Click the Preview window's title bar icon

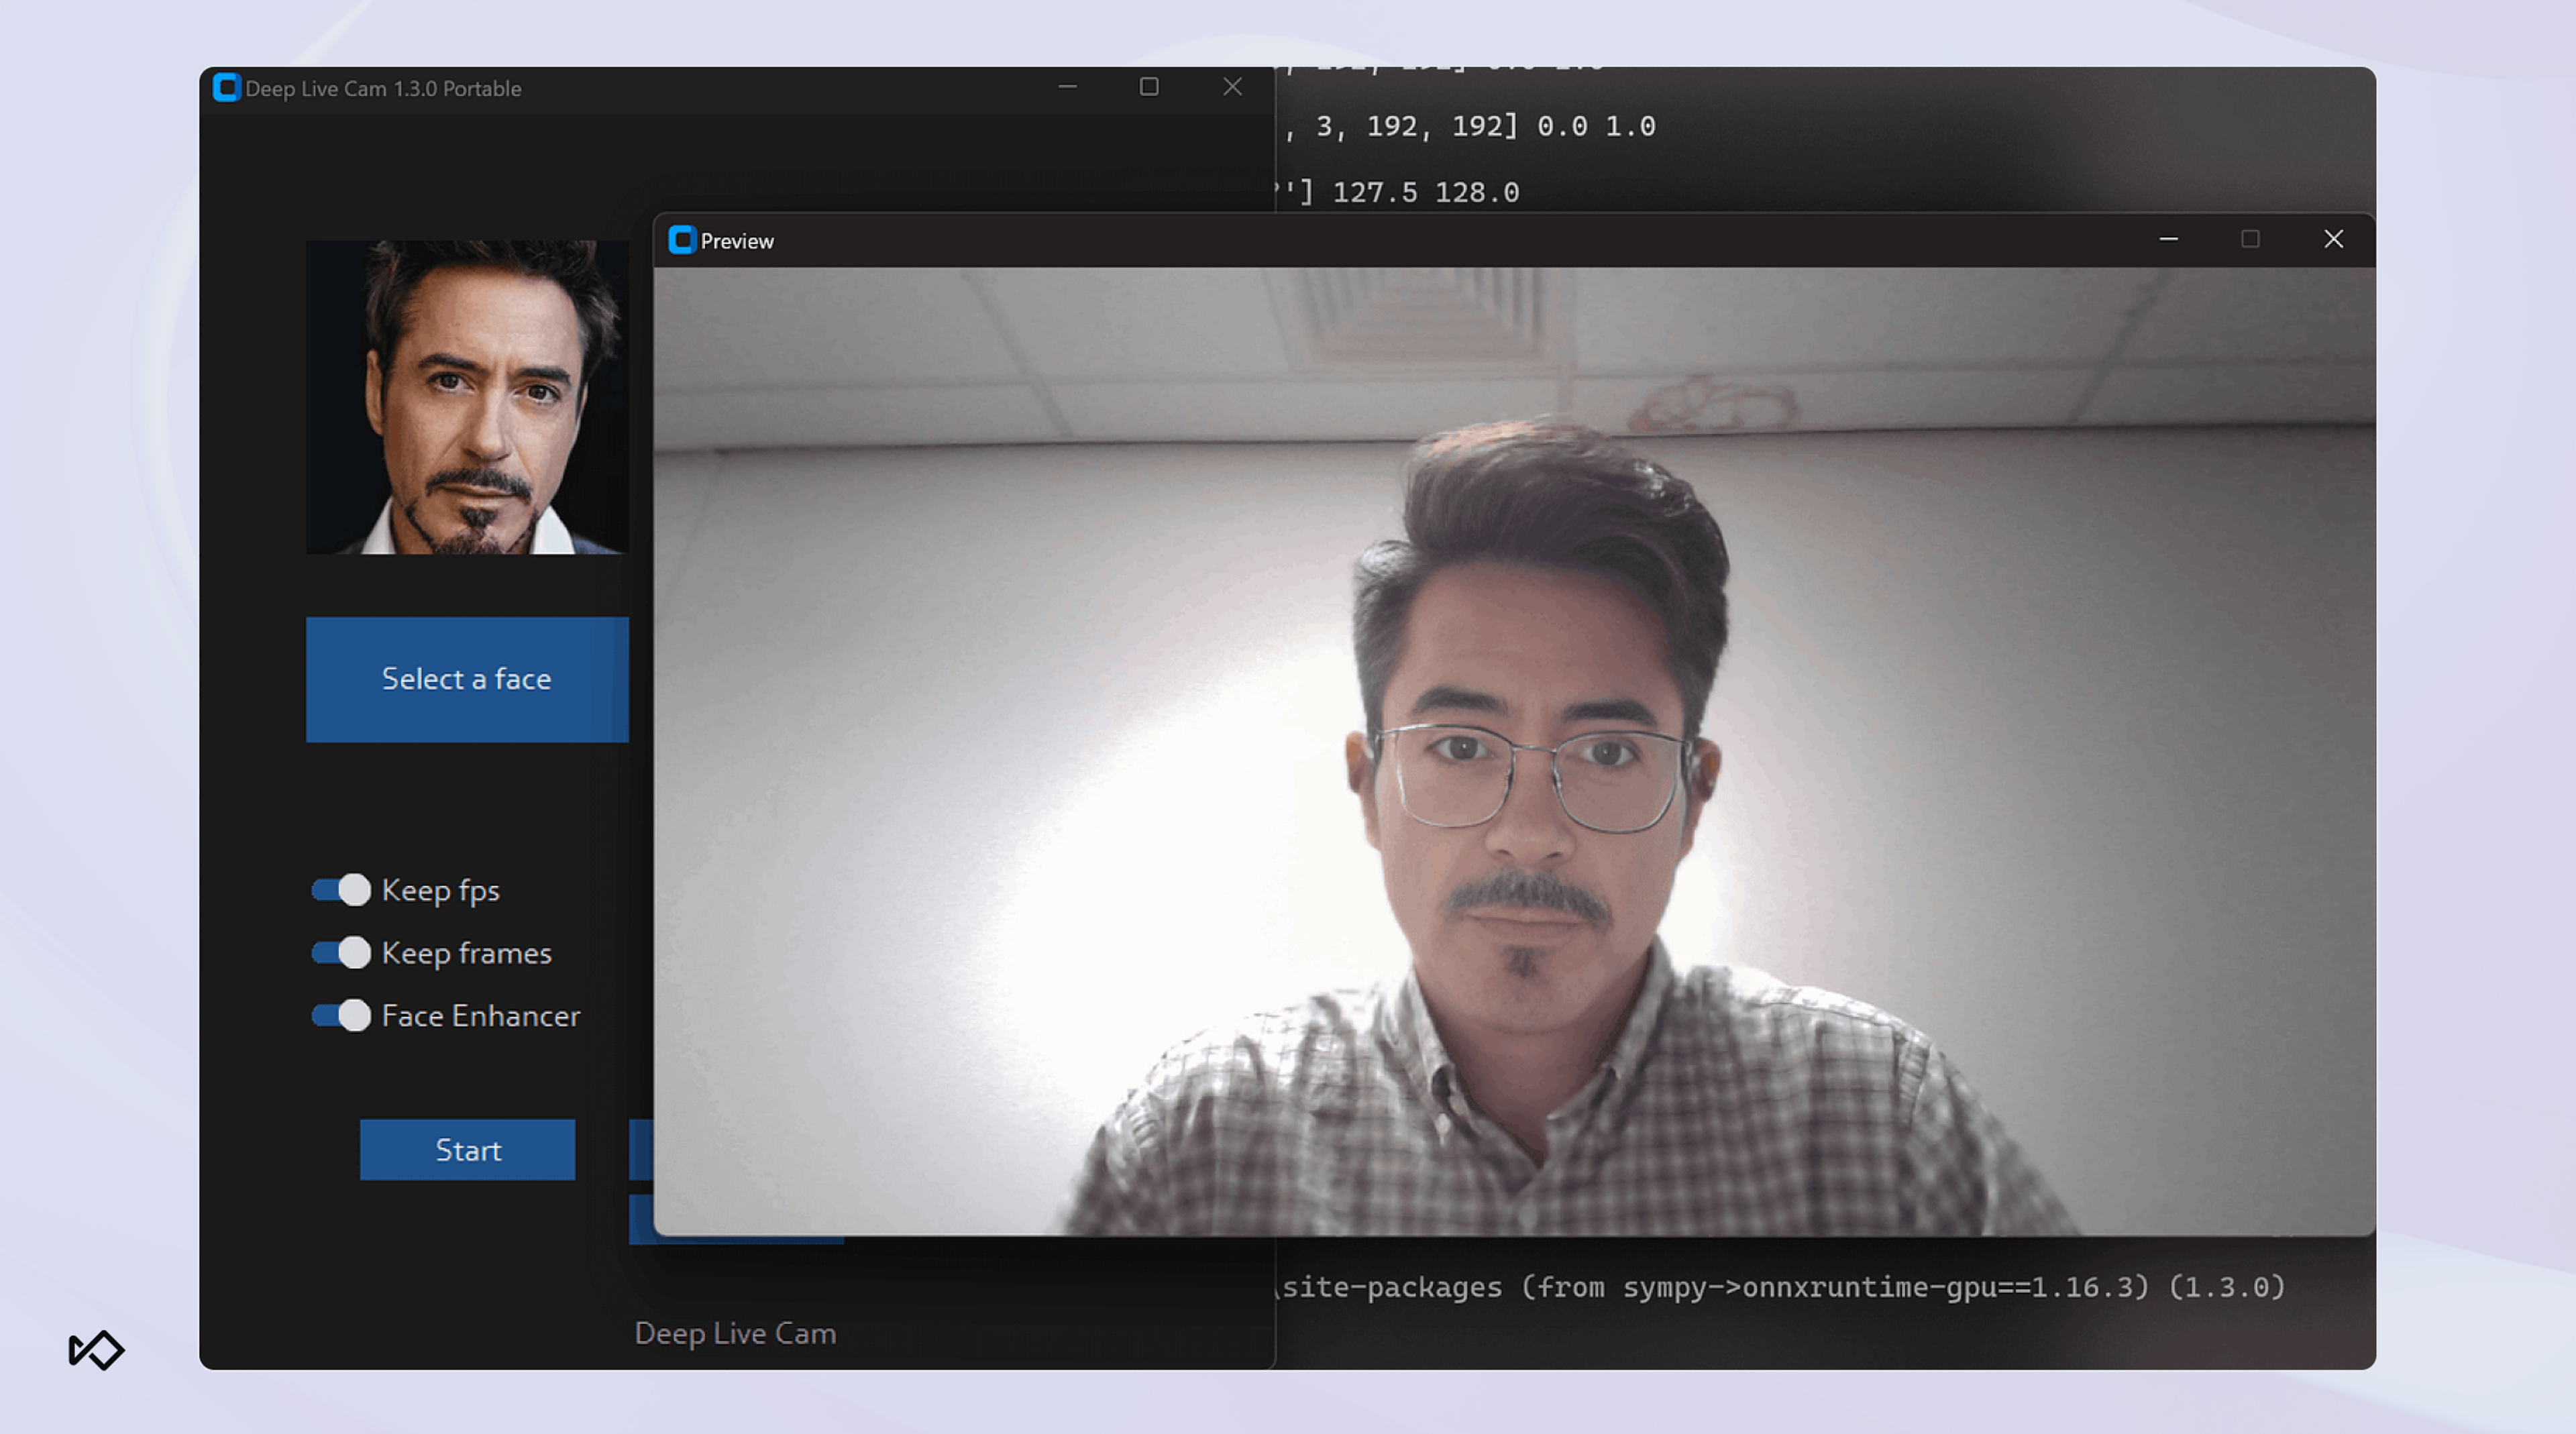point(682,240)
